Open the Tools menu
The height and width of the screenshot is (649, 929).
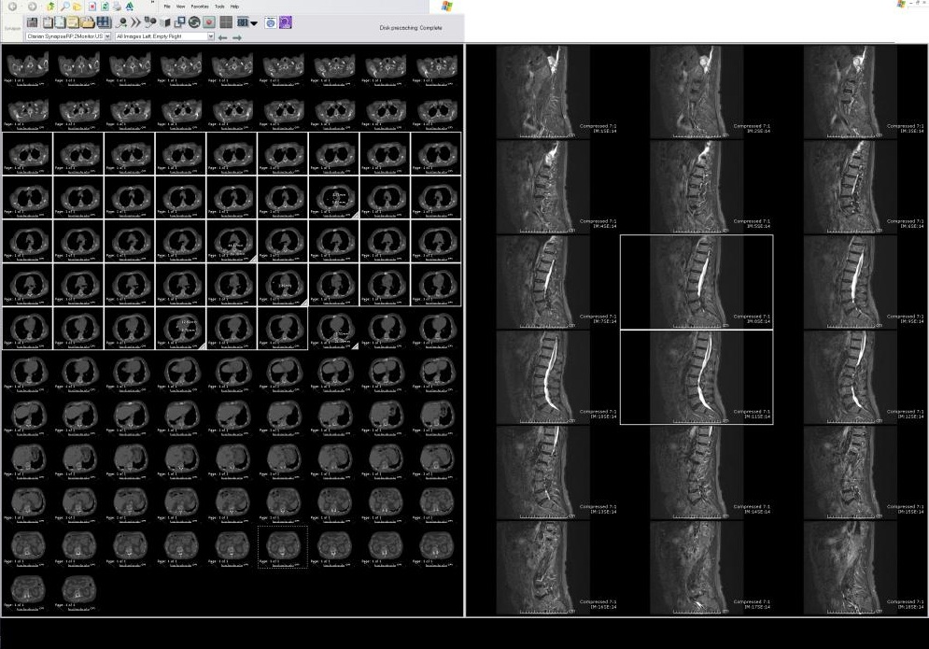click(219, 7)
